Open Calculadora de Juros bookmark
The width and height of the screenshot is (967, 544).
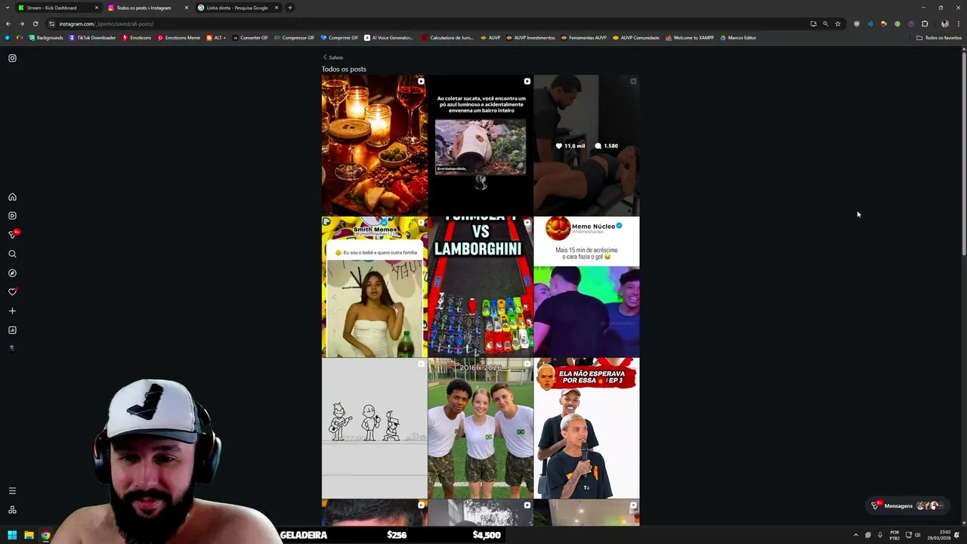[x=448, y=38]
